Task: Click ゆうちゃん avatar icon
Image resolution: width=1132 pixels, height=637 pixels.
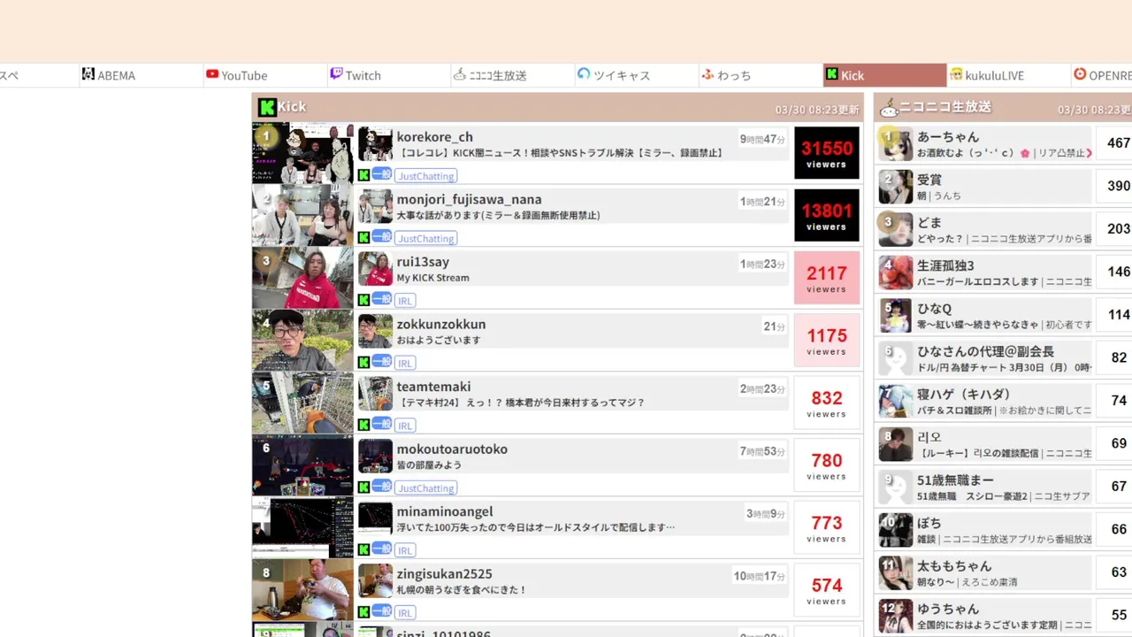Action: pos(895,616)
